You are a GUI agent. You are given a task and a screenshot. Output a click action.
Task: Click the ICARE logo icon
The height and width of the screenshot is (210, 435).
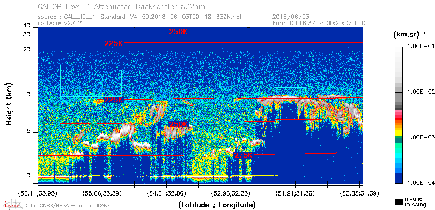click(x=12, y=205)
